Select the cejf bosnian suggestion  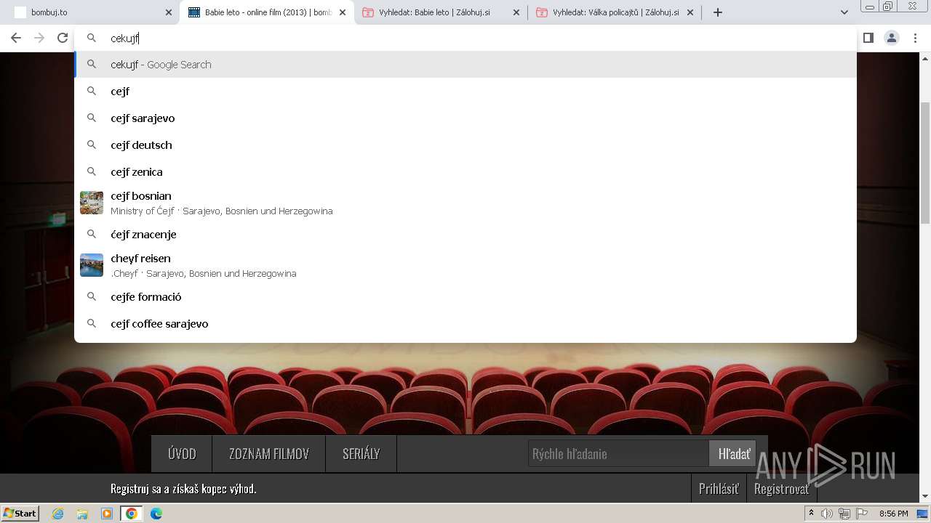(465, 203)
